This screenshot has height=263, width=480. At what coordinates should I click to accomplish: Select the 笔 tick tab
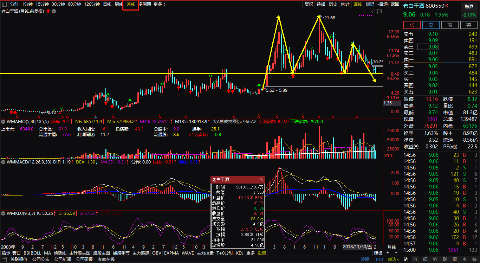coord(406,259)
